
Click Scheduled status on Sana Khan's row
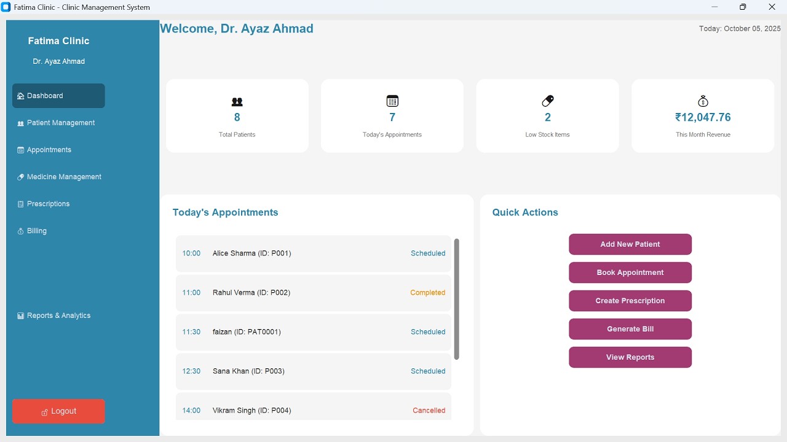(x=428, y=371)
